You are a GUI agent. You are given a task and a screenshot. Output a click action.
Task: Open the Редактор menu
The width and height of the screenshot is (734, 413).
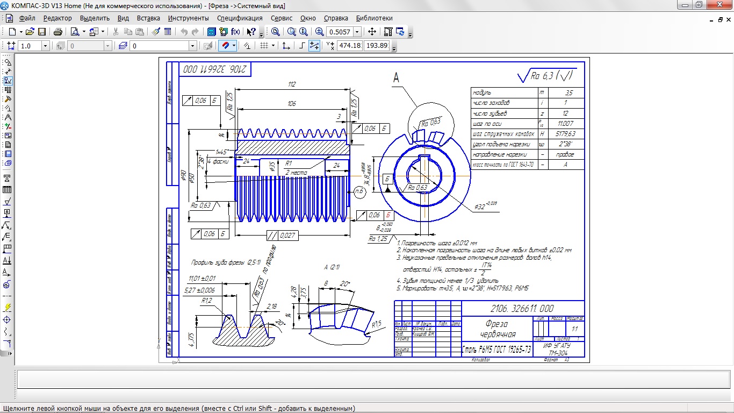[x=57, y=18]
